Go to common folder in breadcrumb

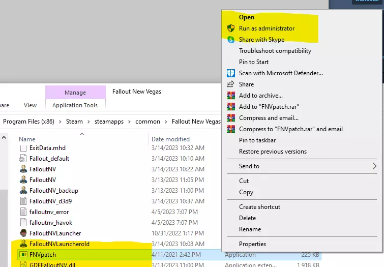click(x=147, y=122)
